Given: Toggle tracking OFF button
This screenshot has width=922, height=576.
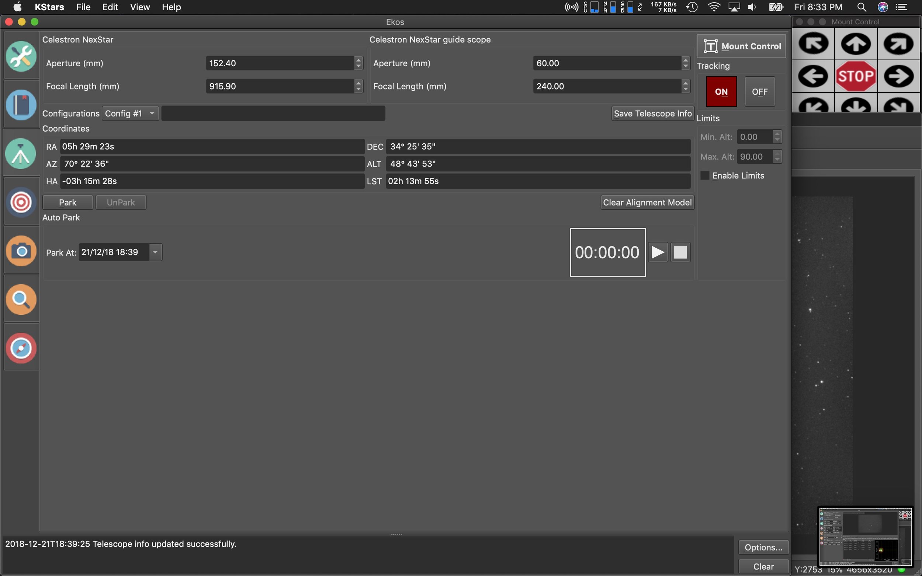Looking at the screenshot, I should 760,91.
